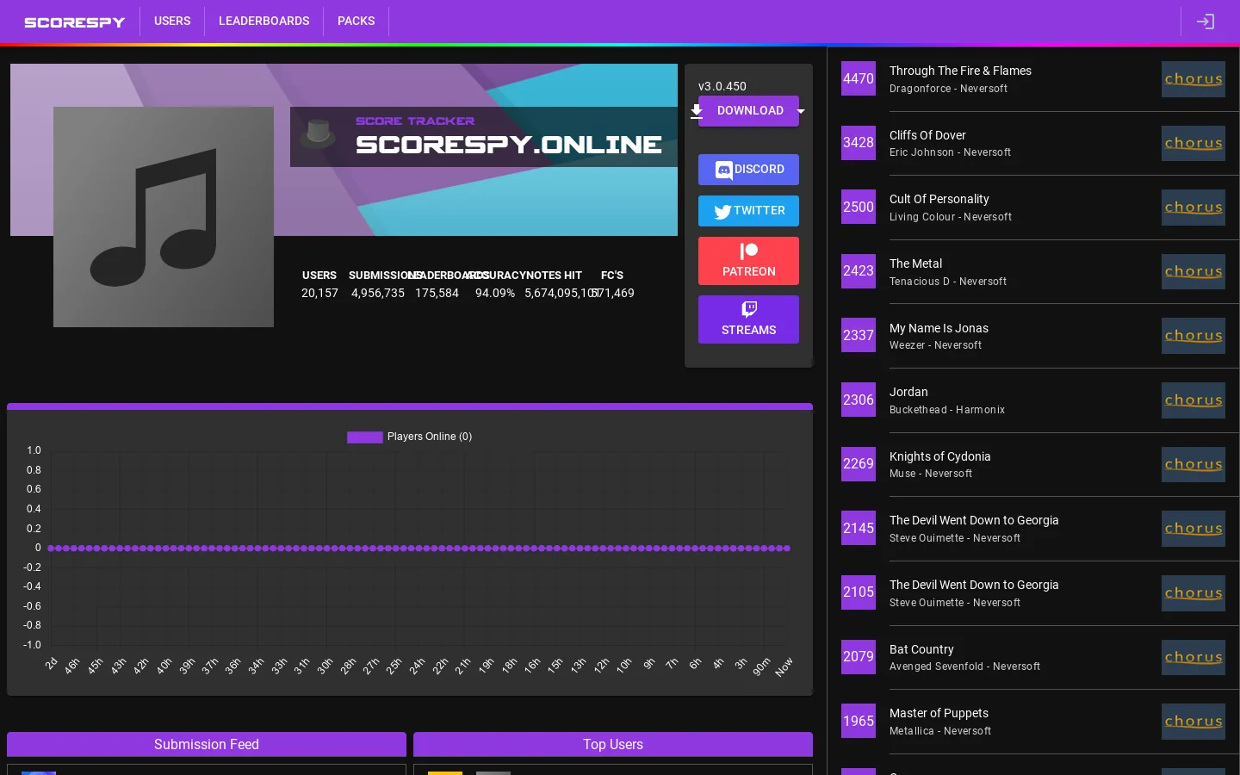1240x775 pixels.
Task: Click the chorus icon for The Metal
Action: tap(1193, 272)
